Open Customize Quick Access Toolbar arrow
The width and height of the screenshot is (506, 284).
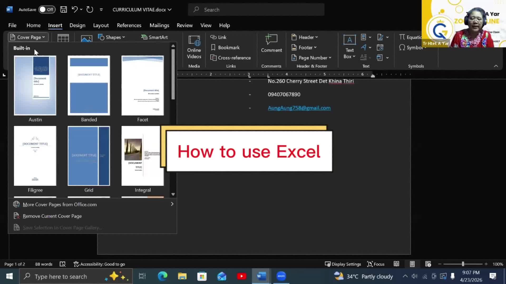pos(101,10)
